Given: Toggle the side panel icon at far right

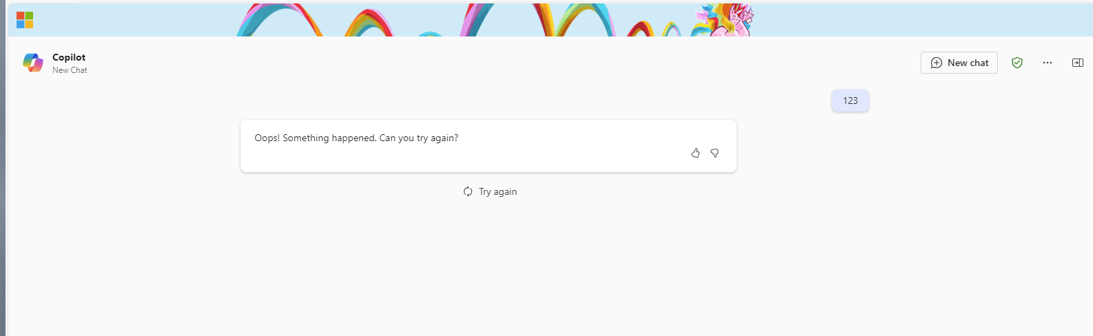Looking at the screenshot, I should 1078,63.
